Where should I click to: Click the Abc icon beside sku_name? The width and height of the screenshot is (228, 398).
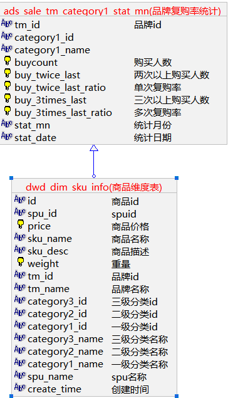tap(20, 237)
